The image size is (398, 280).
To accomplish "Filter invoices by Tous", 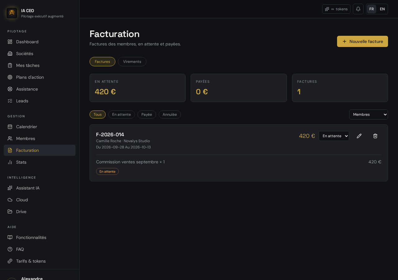I will tap(98, 114).
